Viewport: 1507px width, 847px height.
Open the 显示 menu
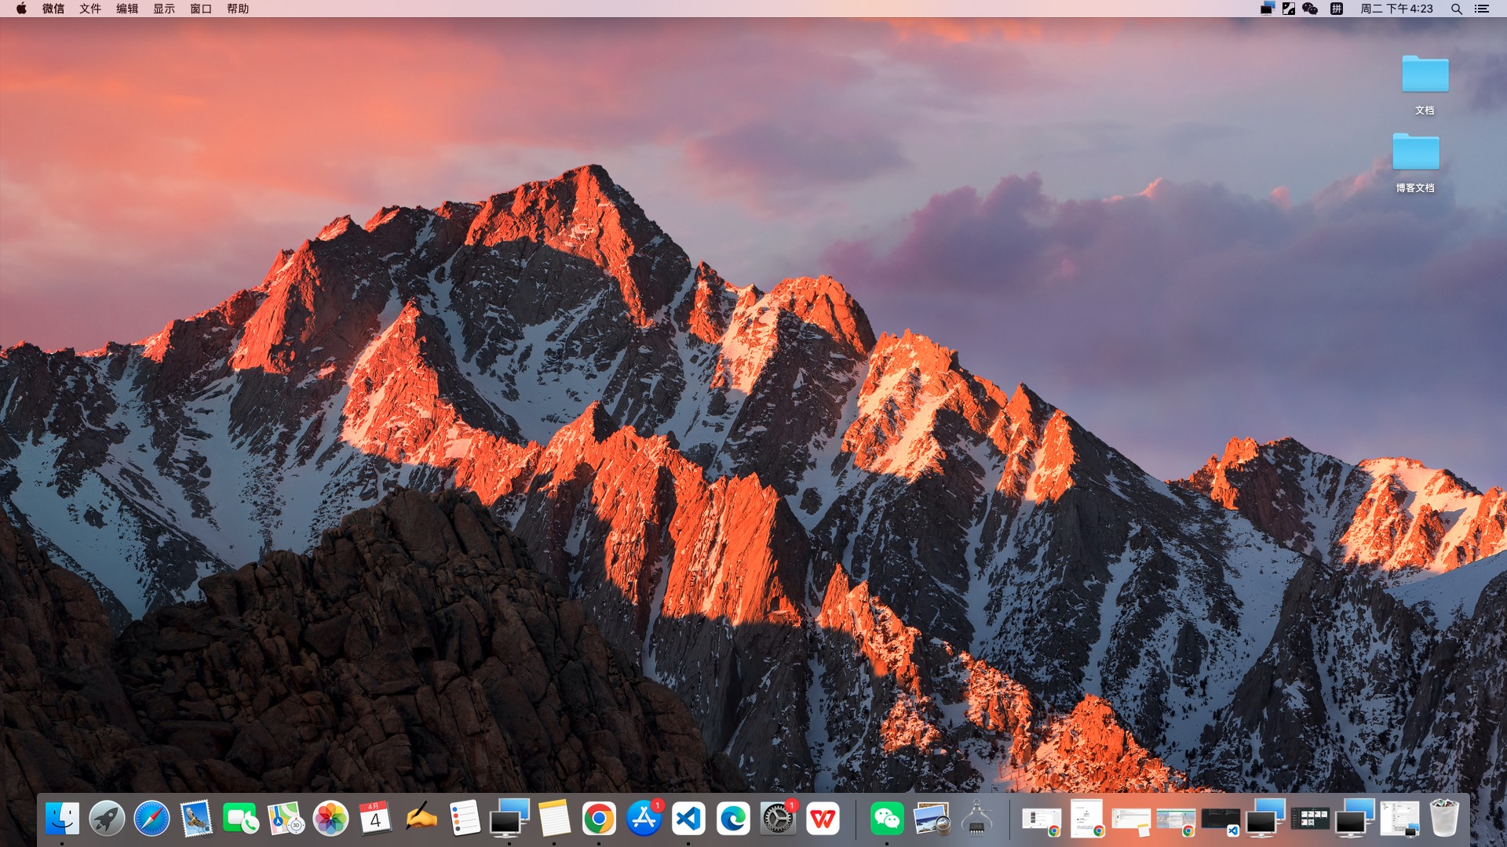point(164,9)
